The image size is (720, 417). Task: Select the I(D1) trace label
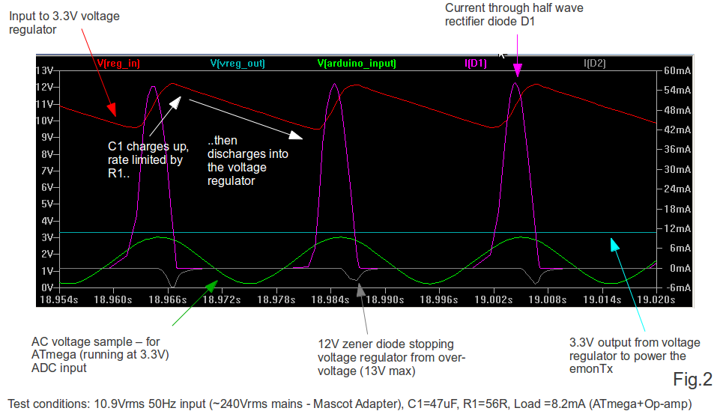(476, 64)
